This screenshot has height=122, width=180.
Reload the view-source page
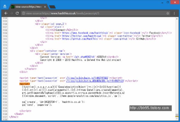[17, 13]
